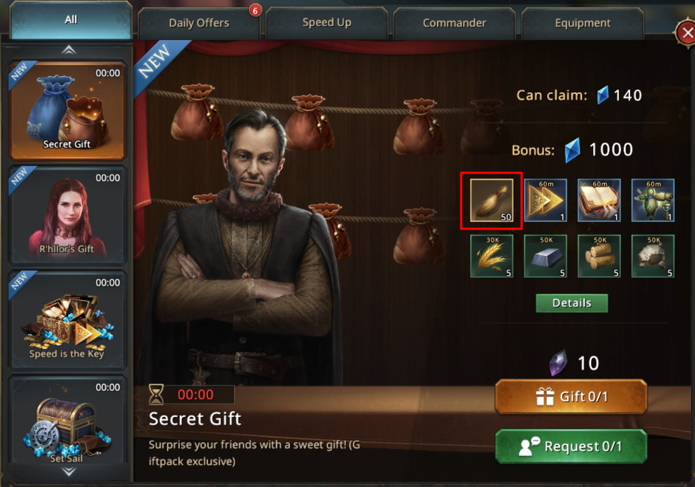This screenshot has width=695, height=487.
Task: Select the 60m research book speed-up icon
Action: click(x=599, y=200)
